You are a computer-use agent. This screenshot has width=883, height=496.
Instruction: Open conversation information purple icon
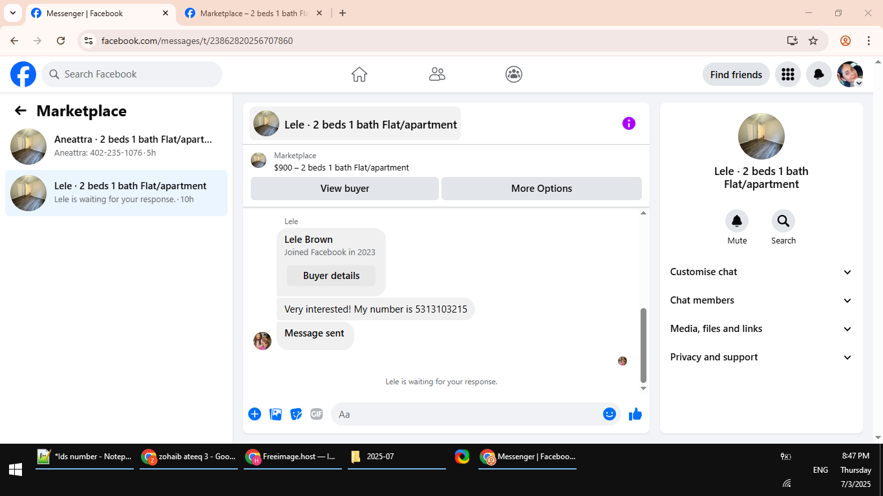click(x=629, y=123)
